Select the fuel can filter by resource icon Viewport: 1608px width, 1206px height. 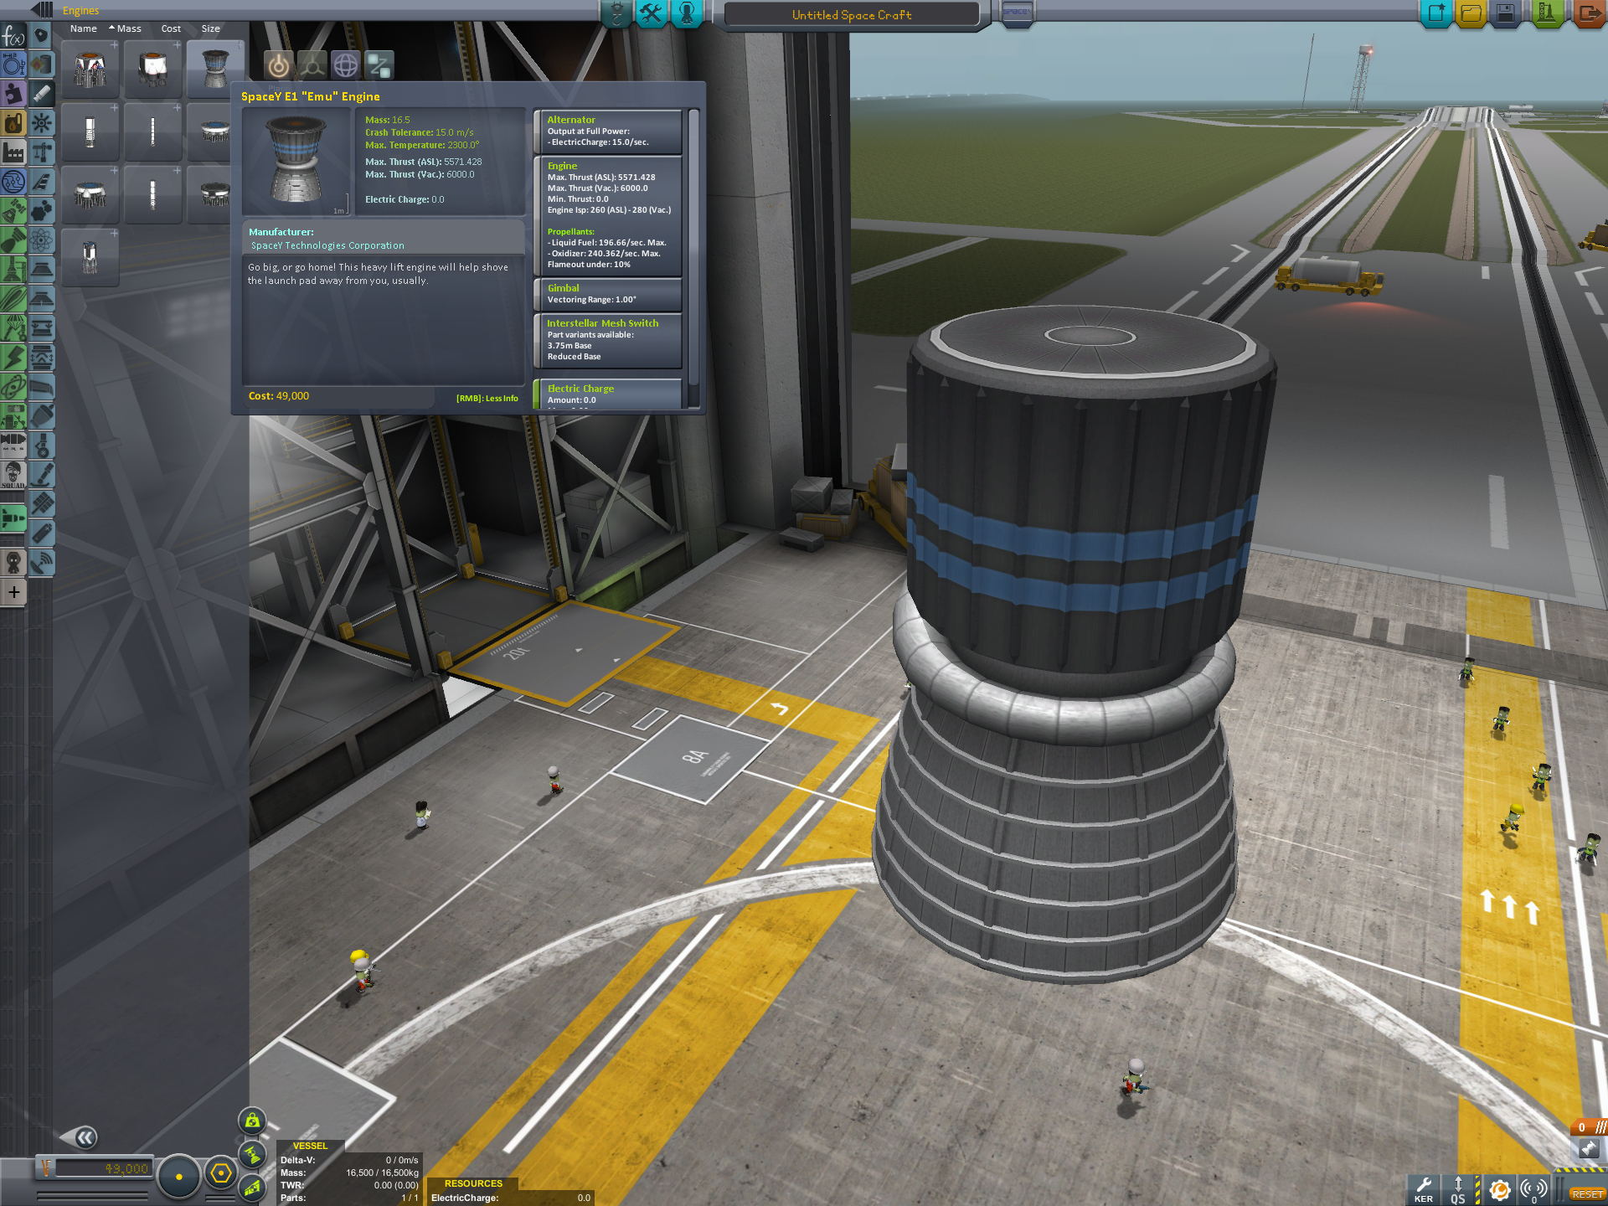tap(13, 122)
